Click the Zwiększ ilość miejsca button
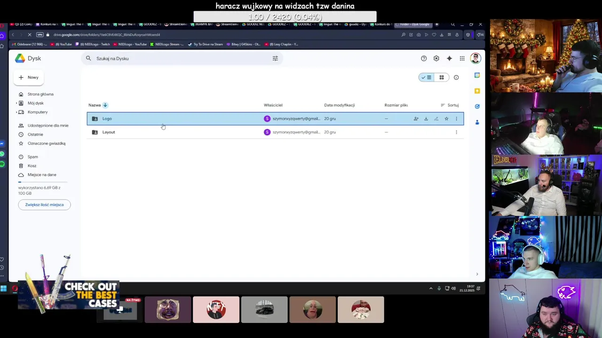 44,205
